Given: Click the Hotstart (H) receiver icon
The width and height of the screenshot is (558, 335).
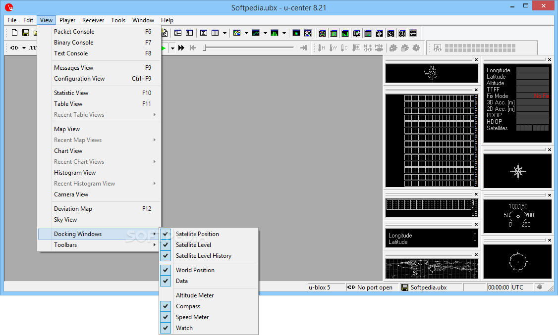Looking at the screenshot, I should click(x=321, y=48).
